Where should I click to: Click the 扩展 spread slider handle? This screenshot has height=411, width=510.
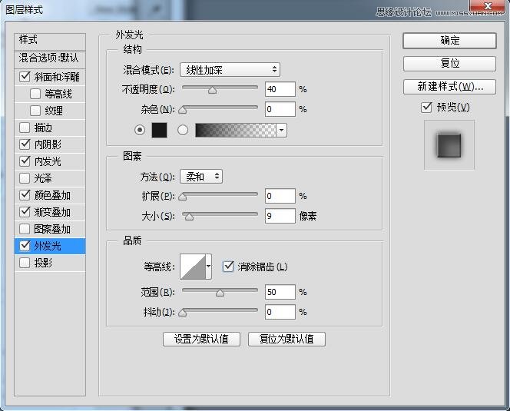(183, 197)
